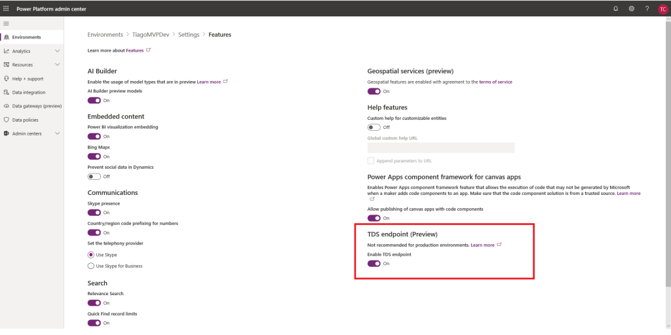This screenshot has height=335, width=671.
Task: Click the TiagoMVPDev breadcrumb link
Action: point(150,35)
